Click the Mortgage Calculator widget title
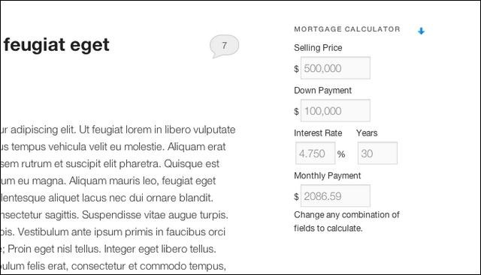The width and height of the screenshot is (481, 275). point(347,29)
